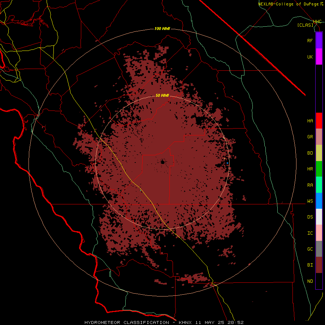Viewport: 325px width, 325px height.
Task: Click the ND legend label
Action: click(310, 281)
